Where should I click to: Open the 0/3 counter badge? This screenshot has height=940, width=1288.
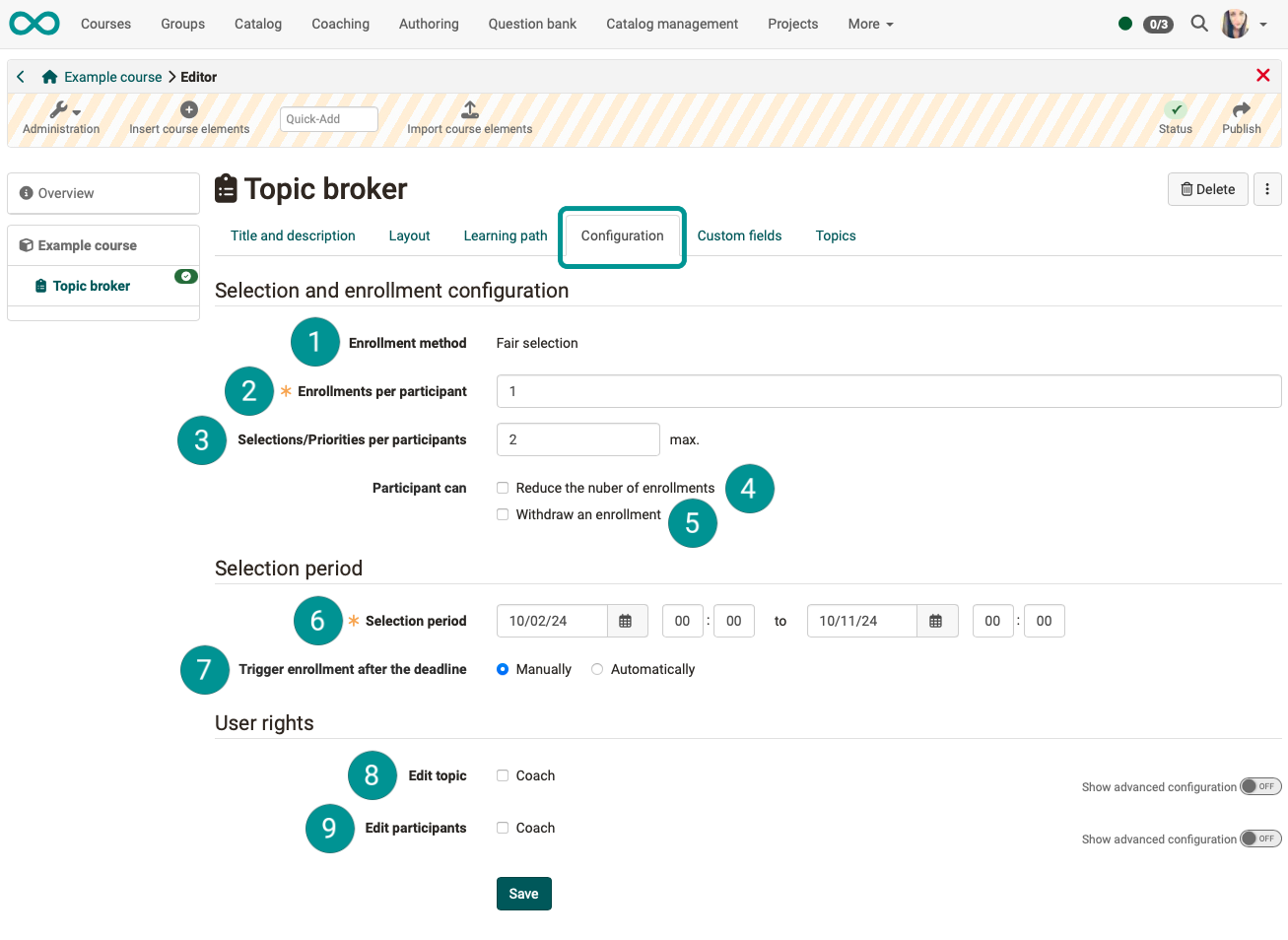[1158, 25]
